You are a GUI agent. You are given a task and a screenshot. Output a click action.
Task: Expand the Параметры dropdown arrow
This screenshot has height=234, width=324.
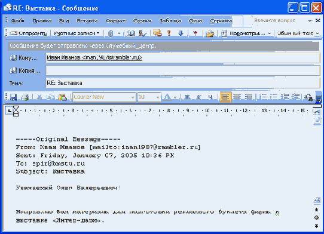tap(269, 33)
